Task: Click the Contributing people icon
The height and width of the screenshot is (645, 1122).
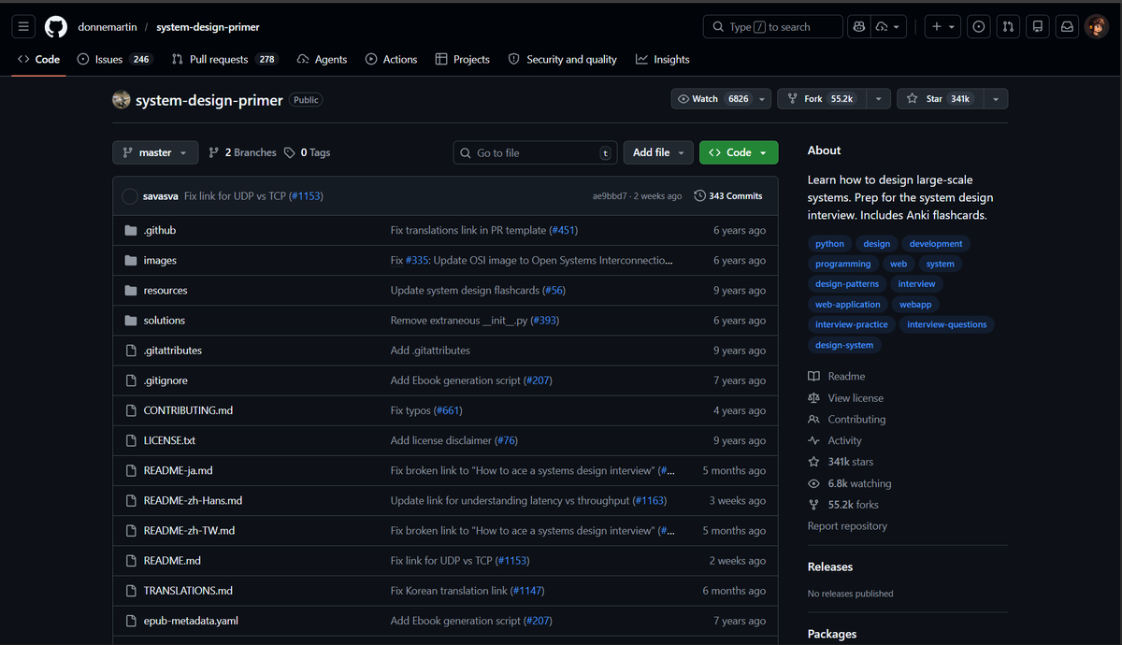Action: (x=813, y=420)
